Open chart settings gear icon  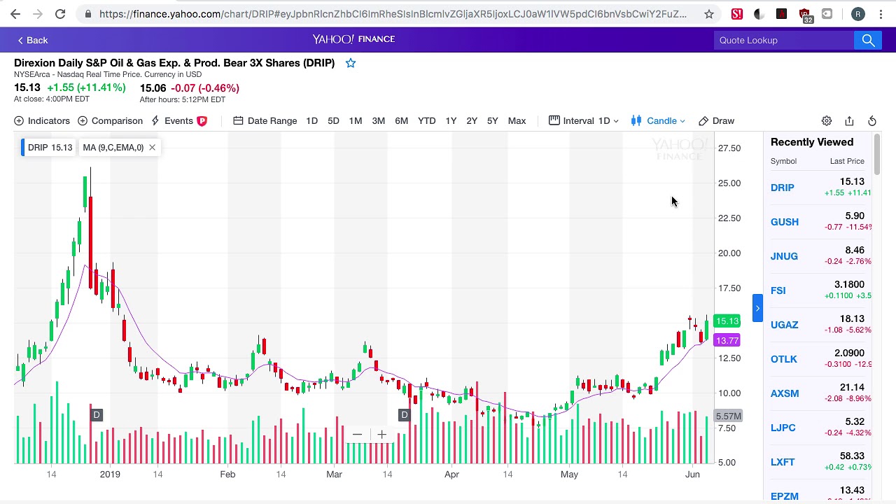coord(827,121)
